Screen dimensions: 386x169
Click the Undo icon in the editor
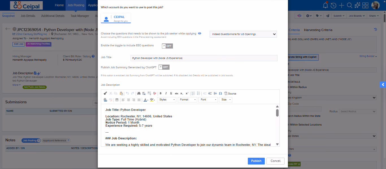click(127, 93)
